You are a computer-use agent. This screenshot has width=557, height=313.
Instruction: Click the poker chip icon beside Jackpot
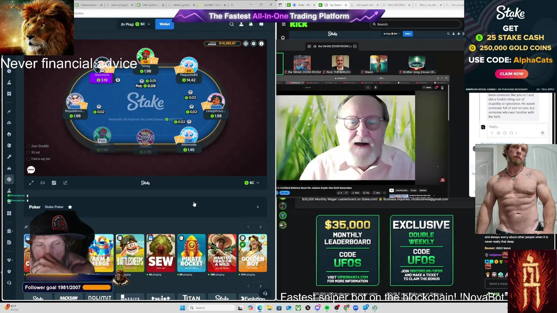coord(246,43)
